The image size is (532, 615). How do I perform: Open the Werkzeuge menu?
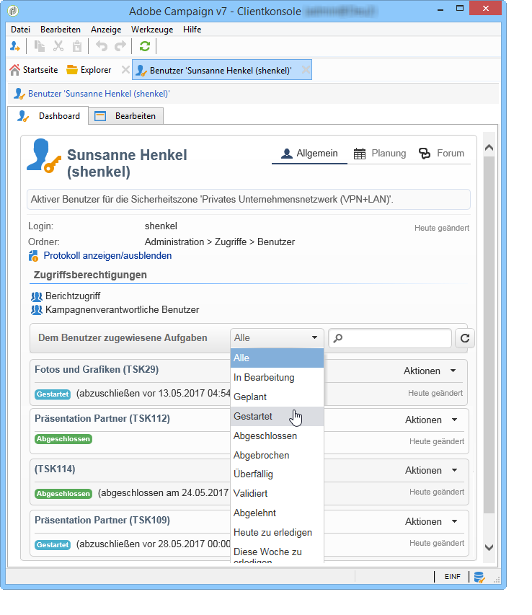(152, 30)
